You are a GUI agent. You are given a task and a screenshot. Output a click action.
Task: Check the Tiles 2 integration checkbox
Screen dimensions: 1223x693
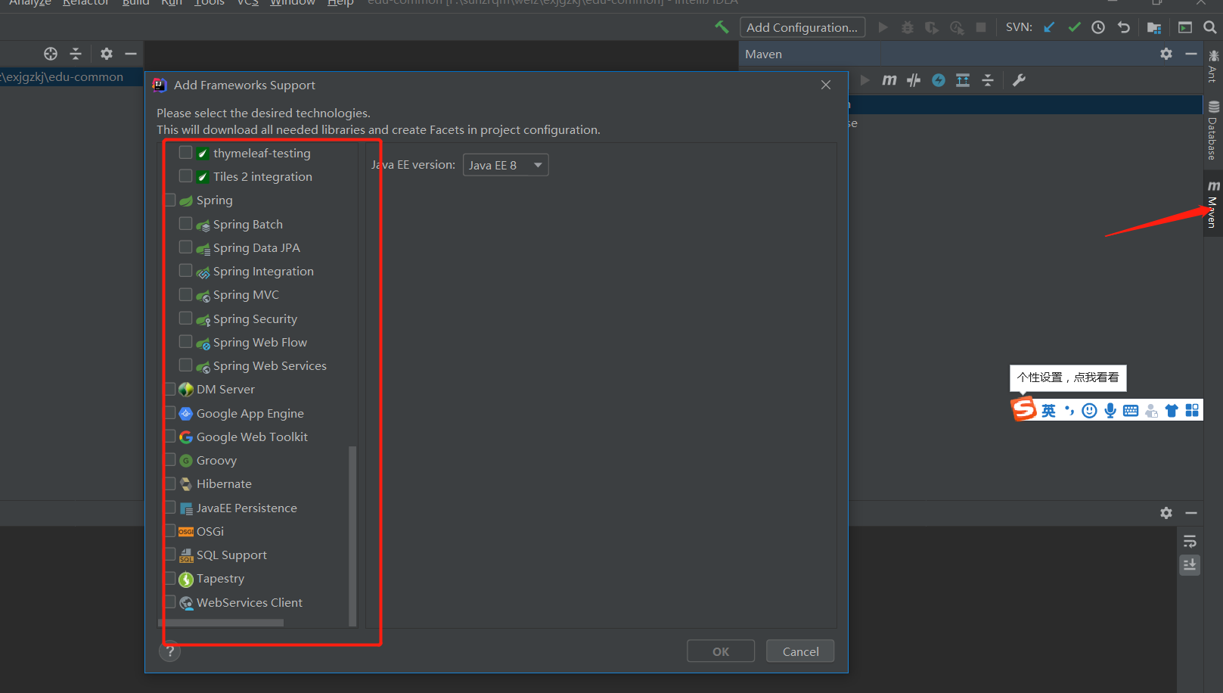click(185, 176)
